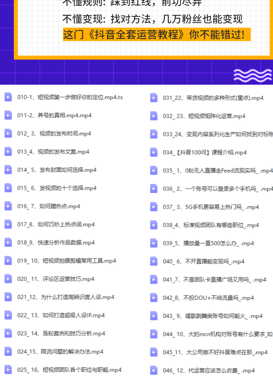Select file 024_15、限流问题的解决办法.mp4
This screenshot has width=273, height=382.
(x=60, y=352)
